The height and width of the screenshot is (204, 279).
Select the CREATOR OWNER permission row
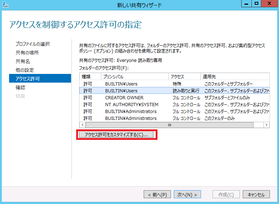point(175,97)
